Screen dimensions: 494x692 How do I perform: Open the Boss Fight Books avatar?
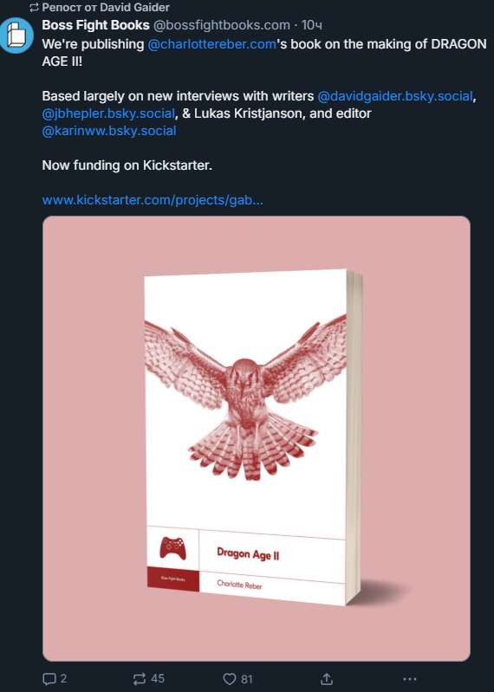click(x=16, y=36)
